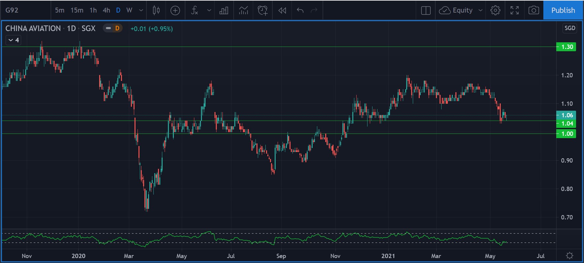The image size is (584, 263).
Task: Click the 0.80 value on price axis
Action: click(567, 189)
